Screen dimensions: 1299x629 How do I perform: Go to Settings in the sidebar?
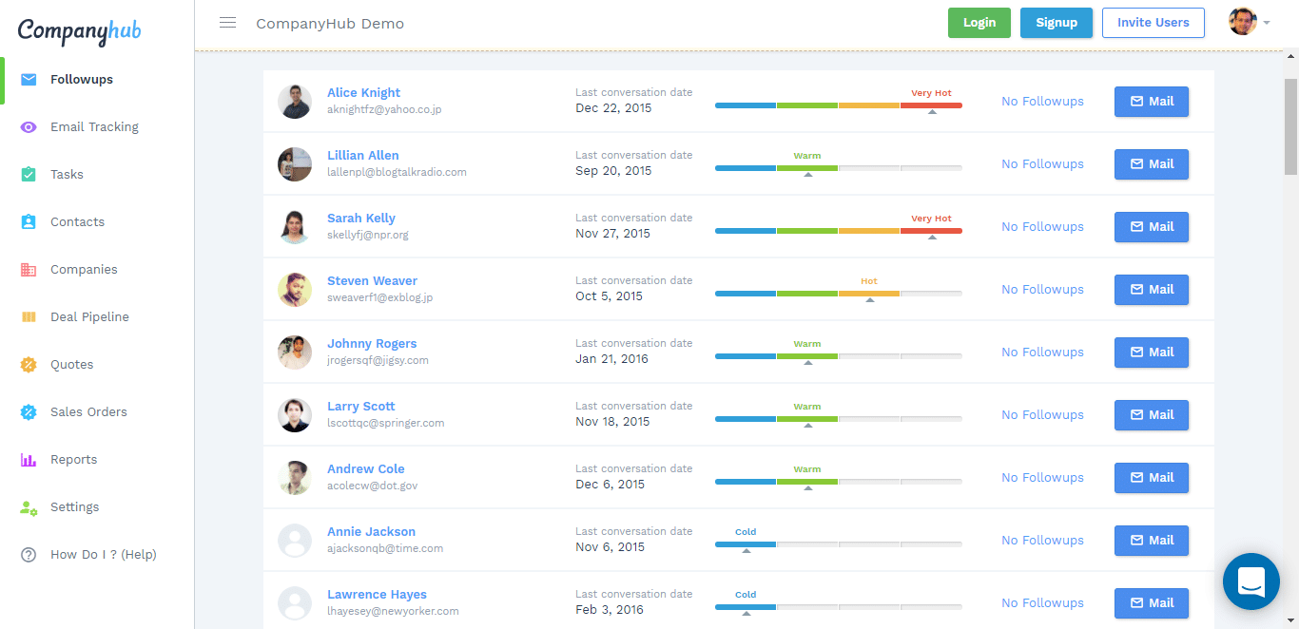tap(74, 507)
